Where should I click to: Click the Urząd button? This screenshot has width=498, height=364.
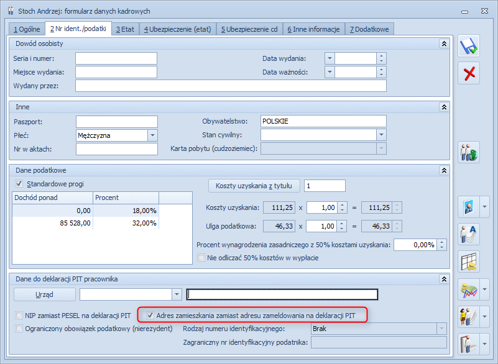[x=44, y=294]
